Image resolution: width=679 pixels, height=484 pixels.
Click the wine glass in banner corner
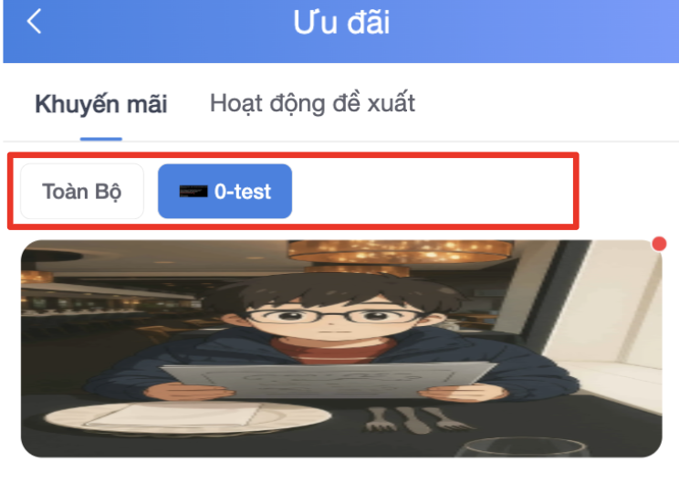point(522,448)
